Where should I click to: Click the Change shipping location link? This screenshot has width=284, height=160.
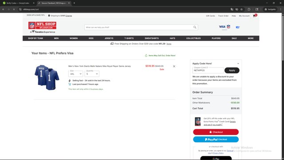coord(69,16)
